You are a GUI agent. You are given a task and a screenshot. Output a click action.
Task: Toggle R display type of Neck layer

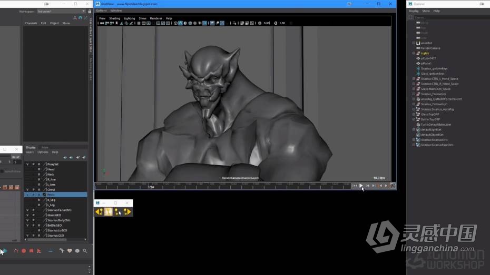[39, 174]
